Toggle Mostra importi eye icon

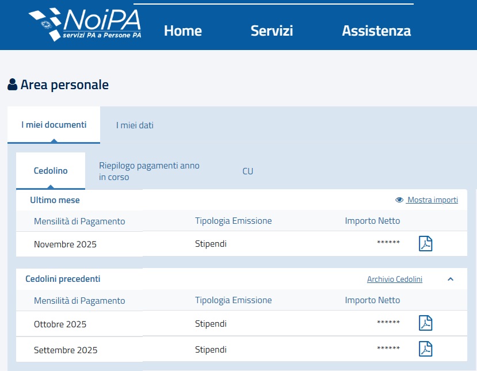tap(399, 200)
